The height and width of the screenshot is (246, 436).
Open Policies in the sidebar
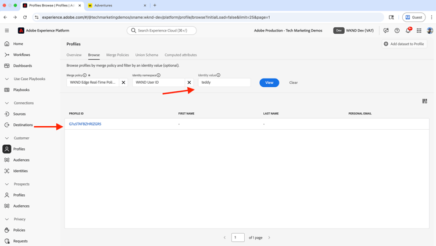point(19,230)
